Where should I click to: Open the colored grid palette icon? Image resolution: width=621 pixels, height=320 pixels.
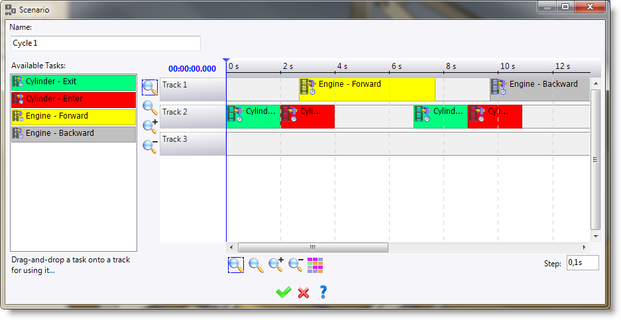pos(315,265)
